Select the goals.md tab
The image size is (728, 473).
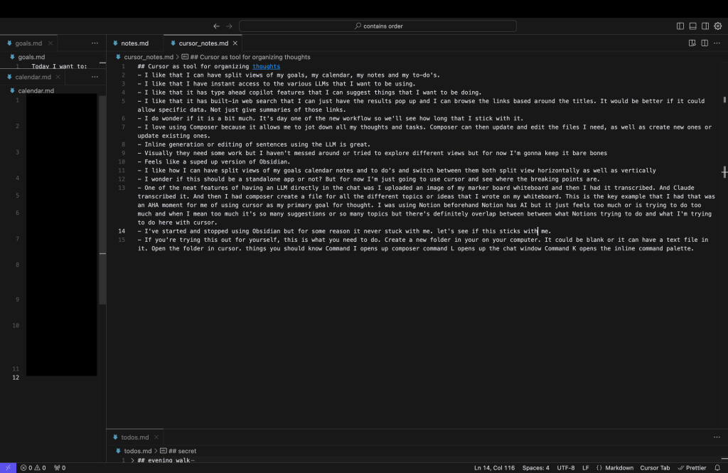28,43
